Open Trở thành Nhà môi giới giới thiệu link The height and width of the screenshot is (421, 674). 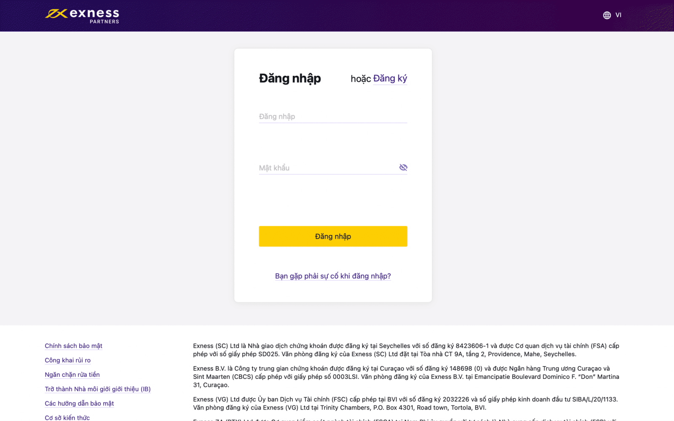[98, 389]
